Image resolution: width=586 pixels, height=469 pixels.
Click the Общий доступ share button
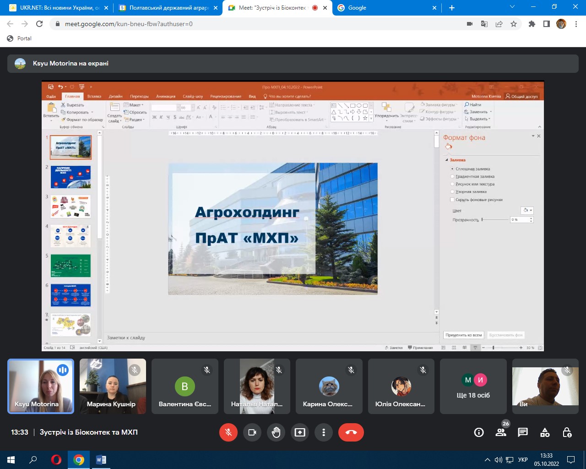coord(521,97)
